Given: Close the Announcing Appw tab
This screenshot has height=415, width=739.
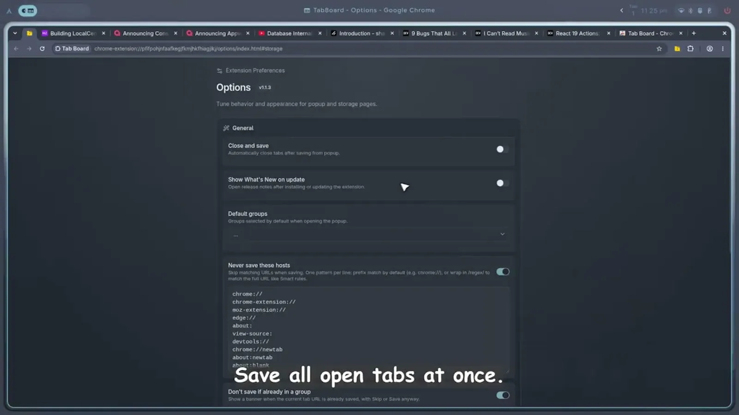Looking at the screenshot, I should (248, 33).
